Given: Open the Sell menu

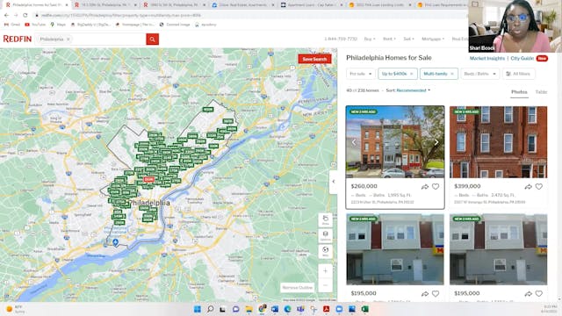Looking at the screenshot, I should click(x=408, y=39).
